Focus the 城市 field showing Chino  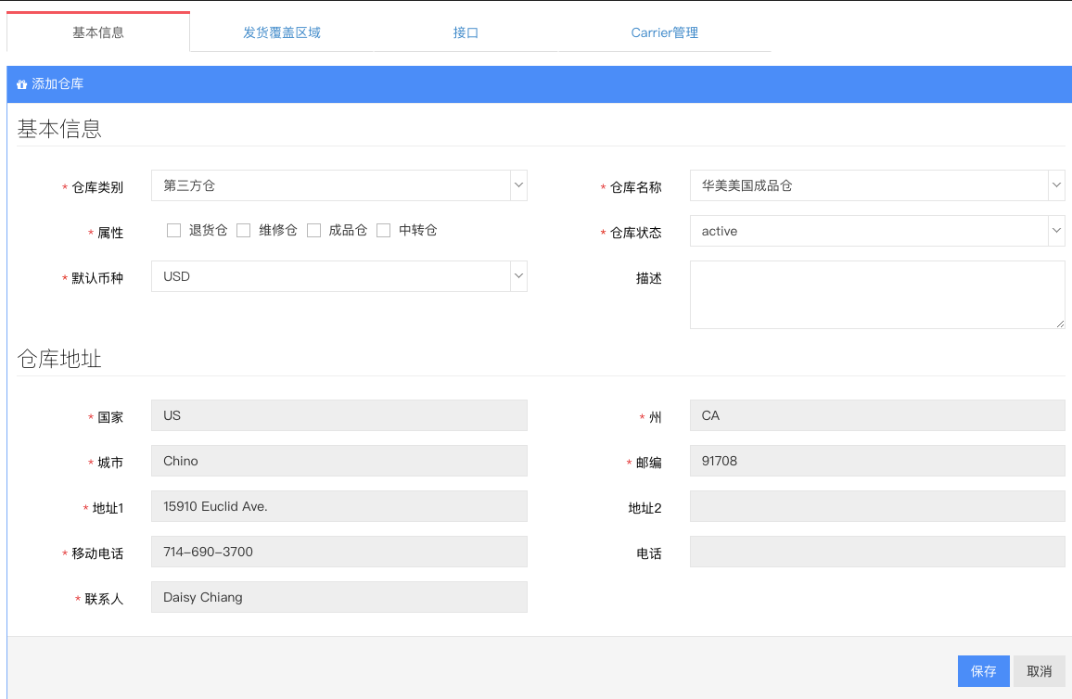[x=339, y=461]
